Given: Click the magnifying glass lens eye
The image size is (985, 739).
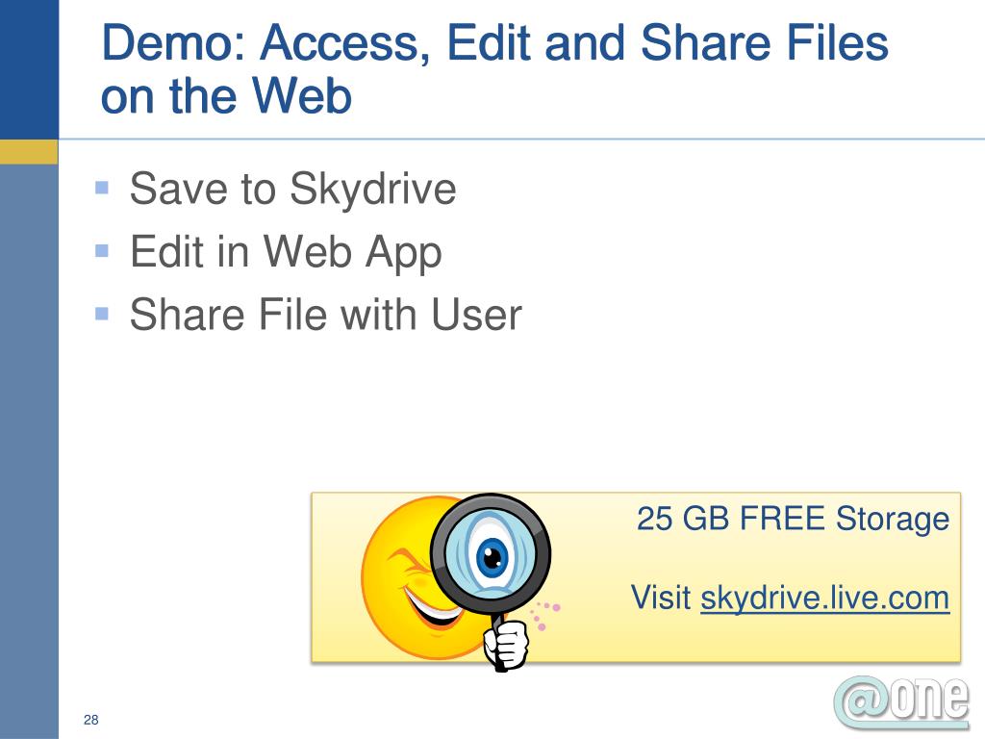Looking at the screenshot, I should pyautogui.click(x=491, y=555).
